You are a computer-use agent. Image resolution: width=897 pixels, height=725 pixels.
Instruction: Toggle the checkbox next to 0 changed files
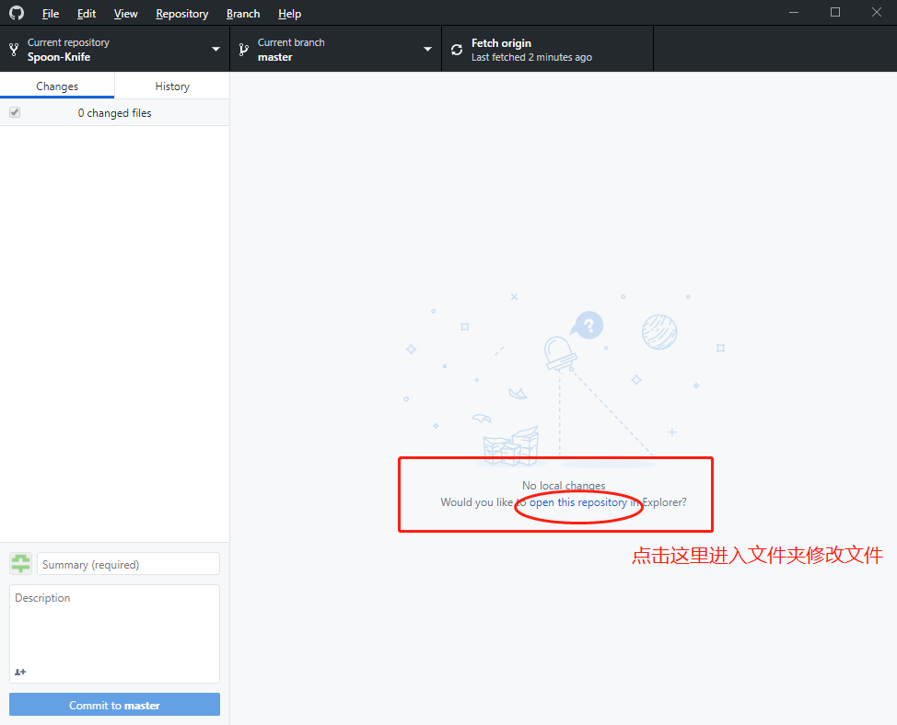(14, 111)
